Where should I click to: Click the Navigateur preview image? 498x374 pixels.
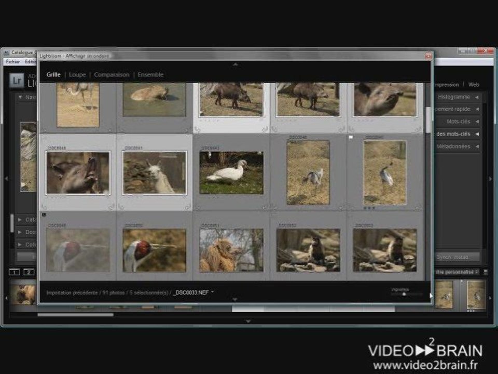[x=29, y=156]
